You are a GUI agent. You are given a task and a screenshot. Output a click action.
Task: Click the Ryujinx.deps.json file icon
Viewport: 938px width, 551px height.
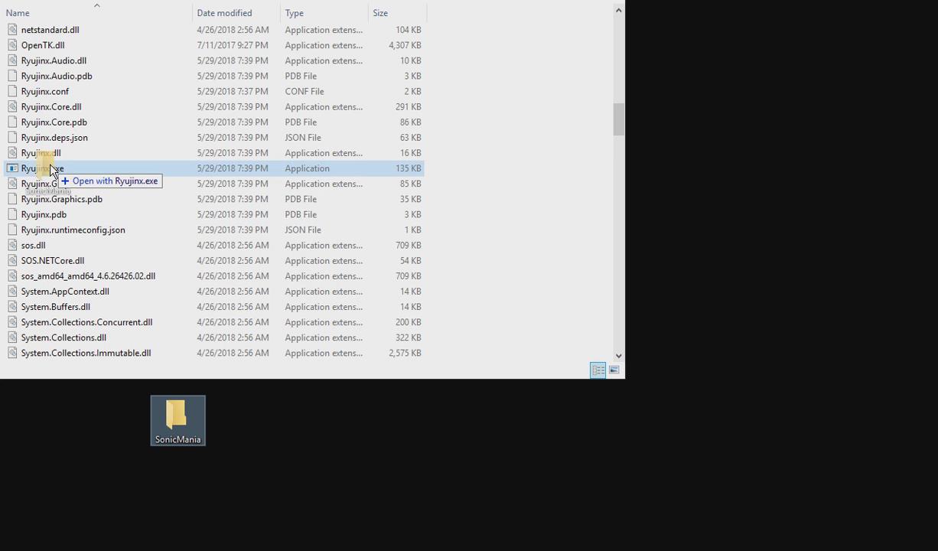pyautogui.click(x=12, y=137)
